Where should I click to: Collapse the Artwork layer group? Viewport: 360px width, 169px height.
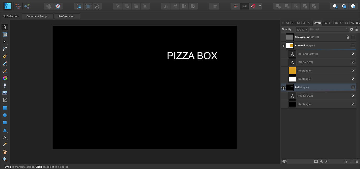tap(283, 46)
